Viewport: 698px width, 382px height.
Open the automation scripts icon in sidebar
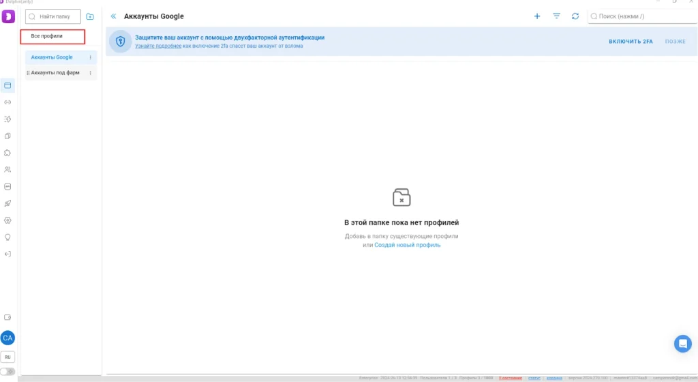click(7, 119)
